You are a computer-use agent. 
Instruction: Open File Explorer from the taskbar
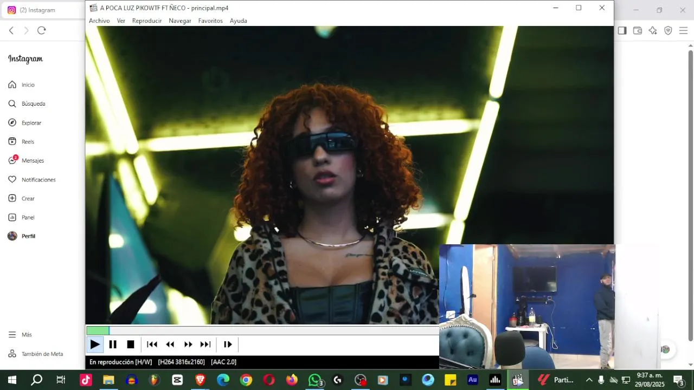(108, 380)
